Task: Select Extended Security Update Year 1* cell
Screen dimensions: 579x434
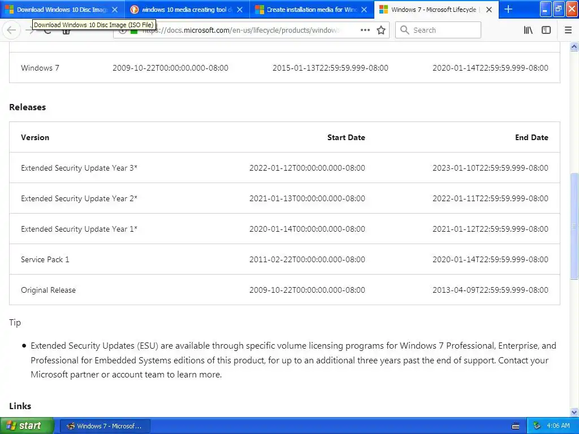Action: [x=79, y=229]
